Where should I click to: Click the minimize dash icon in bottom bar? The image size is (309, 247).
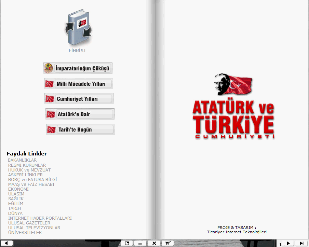point(140,243)
